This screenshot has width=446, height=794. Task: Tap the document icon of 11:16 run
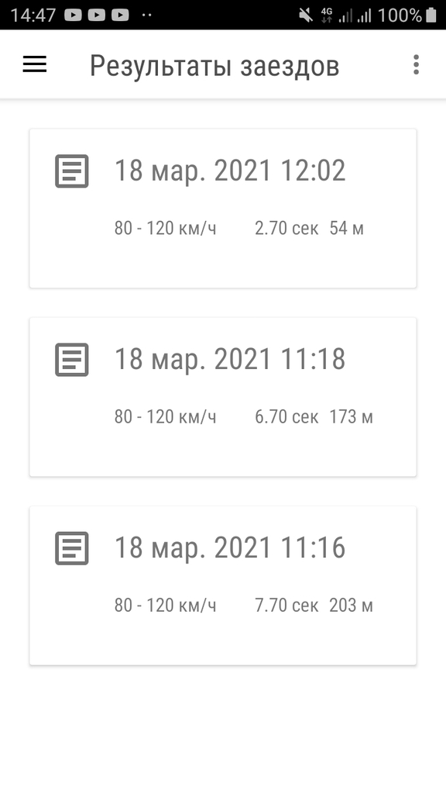coord(72,548)
